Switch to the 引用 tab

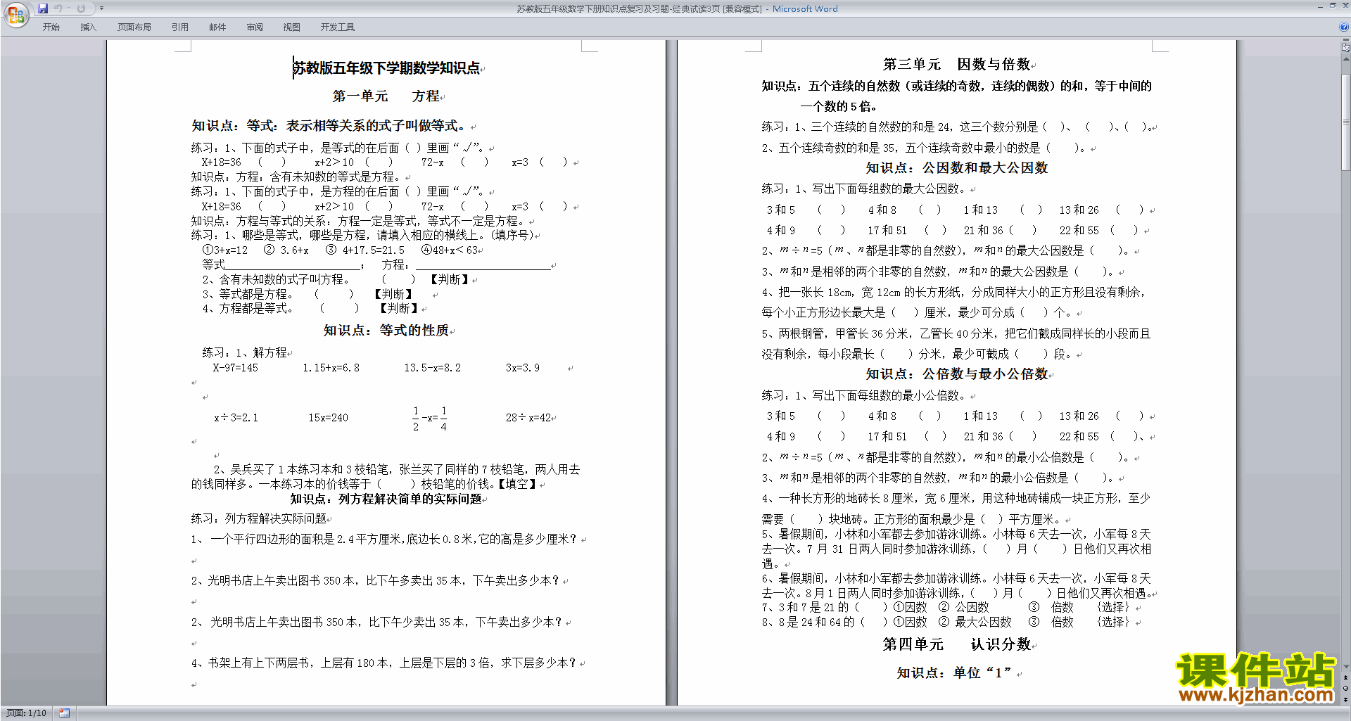180,27
